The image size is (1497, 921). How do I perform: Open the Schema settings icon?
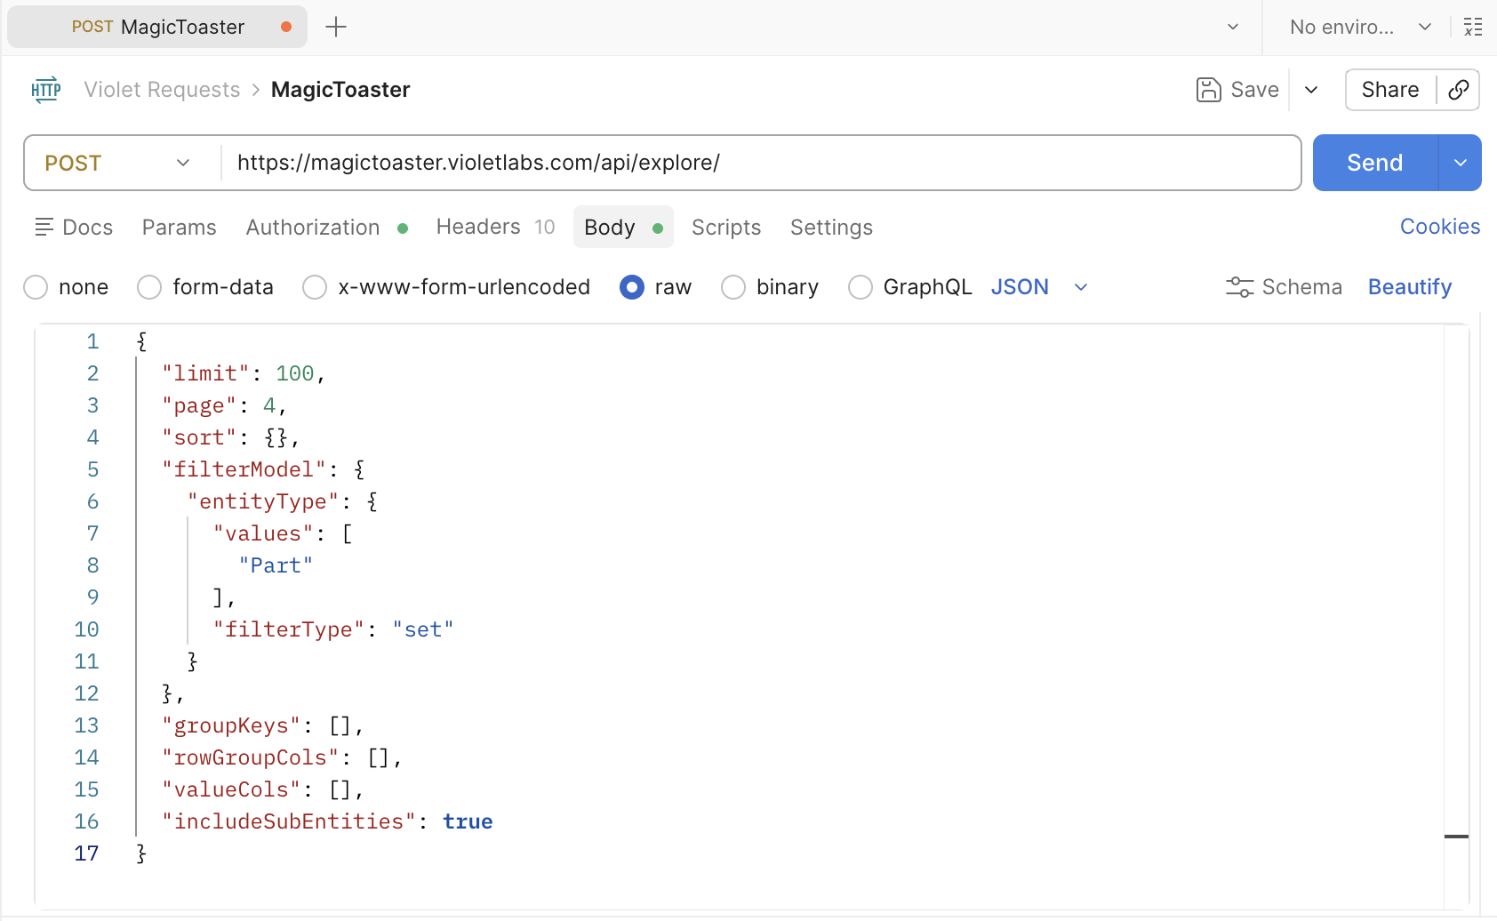click(1239, 287)
